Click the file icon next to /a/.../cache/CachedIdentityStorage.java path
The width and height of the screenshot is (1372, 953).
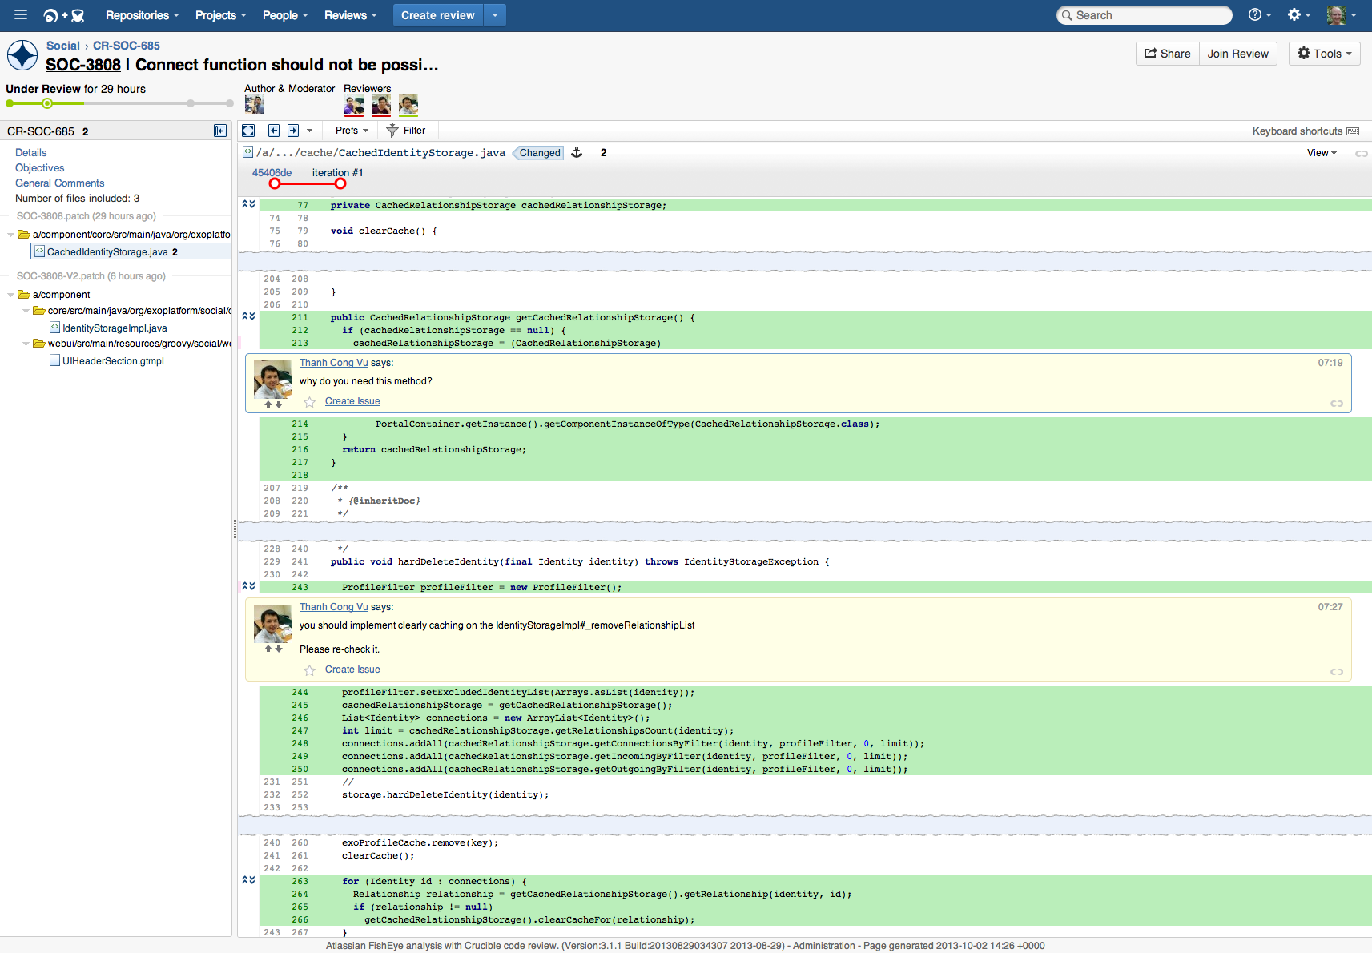tap(248, 152)
